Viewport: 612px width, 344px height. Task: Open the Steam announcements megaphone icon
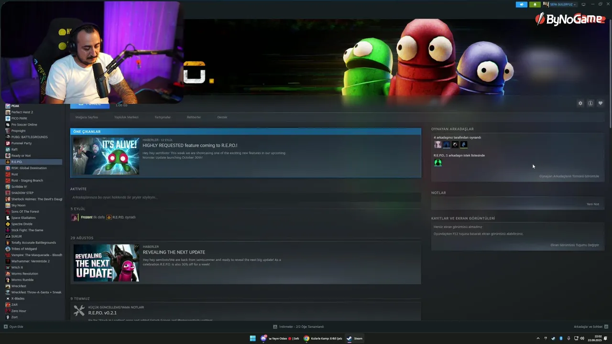[x=521, y=4]
